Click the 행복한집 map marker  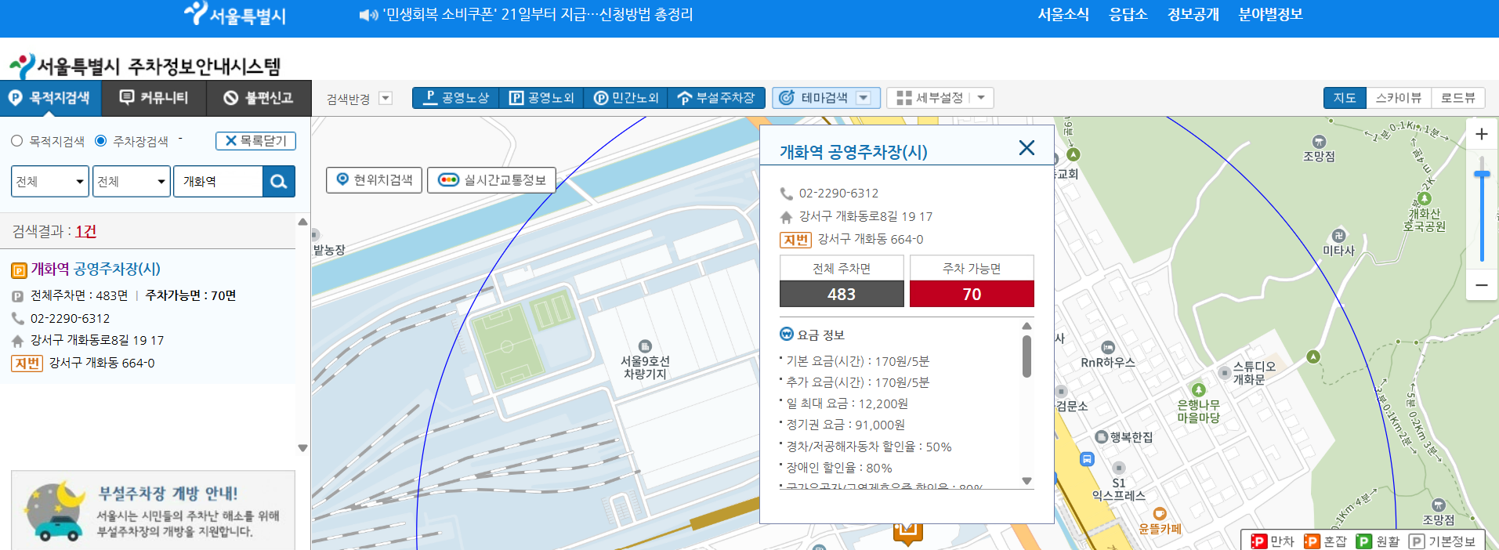(x=1102, y=437)
